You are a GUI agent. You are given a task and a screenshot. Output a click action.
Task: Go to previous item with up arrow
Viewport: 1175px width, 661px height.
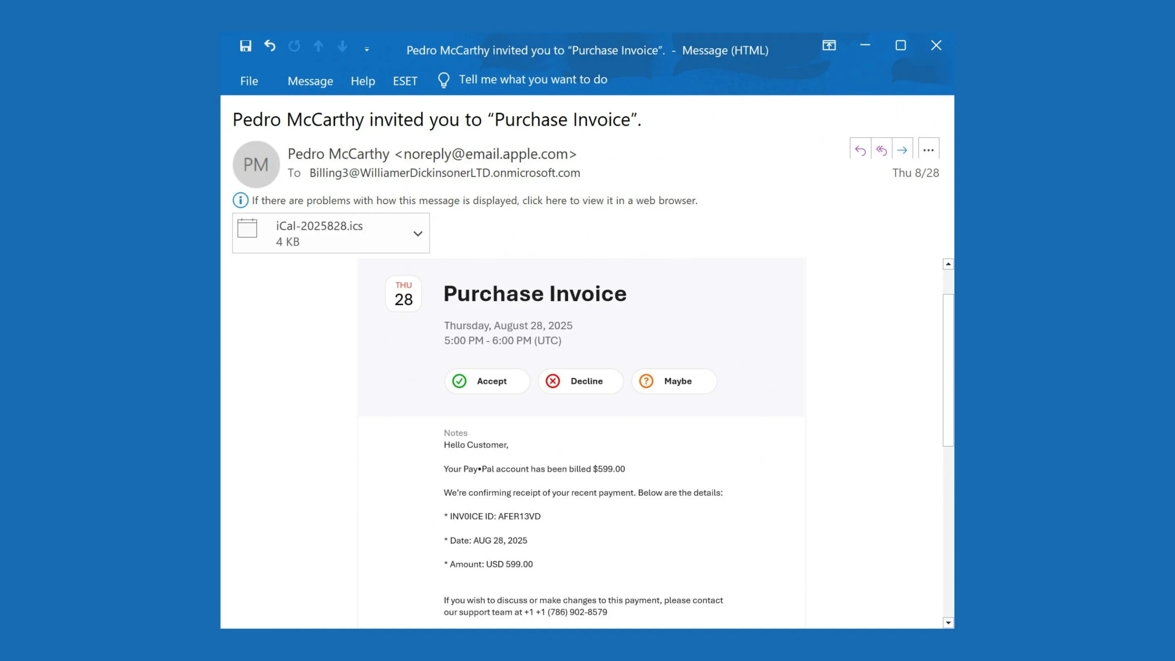click(318, 46)
